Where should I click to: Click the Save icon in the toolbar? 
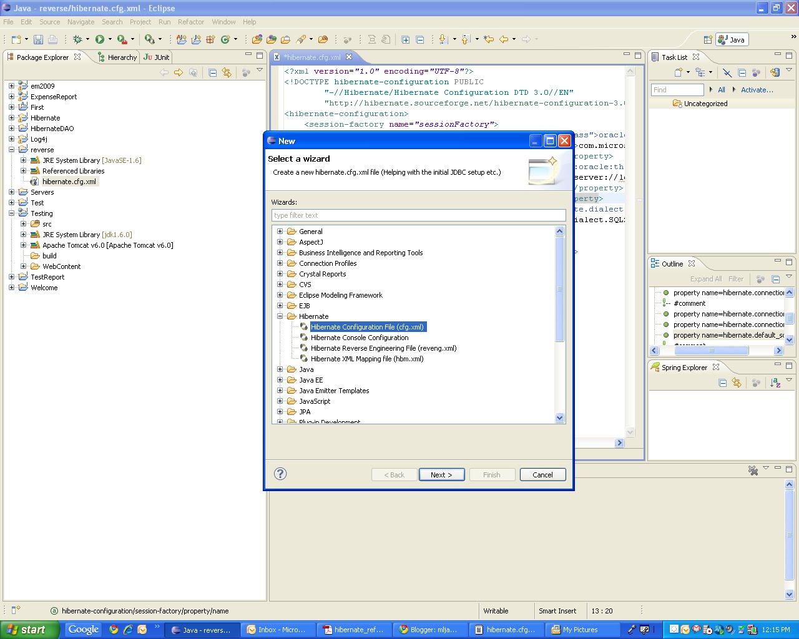[38, 39]
